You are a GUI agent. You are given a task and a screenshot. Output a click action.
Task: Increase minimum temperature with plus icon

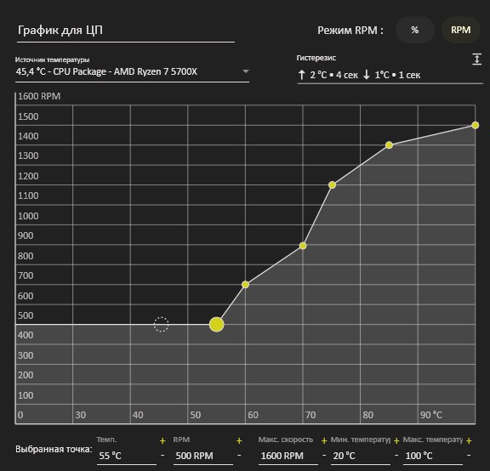(396, 440)
